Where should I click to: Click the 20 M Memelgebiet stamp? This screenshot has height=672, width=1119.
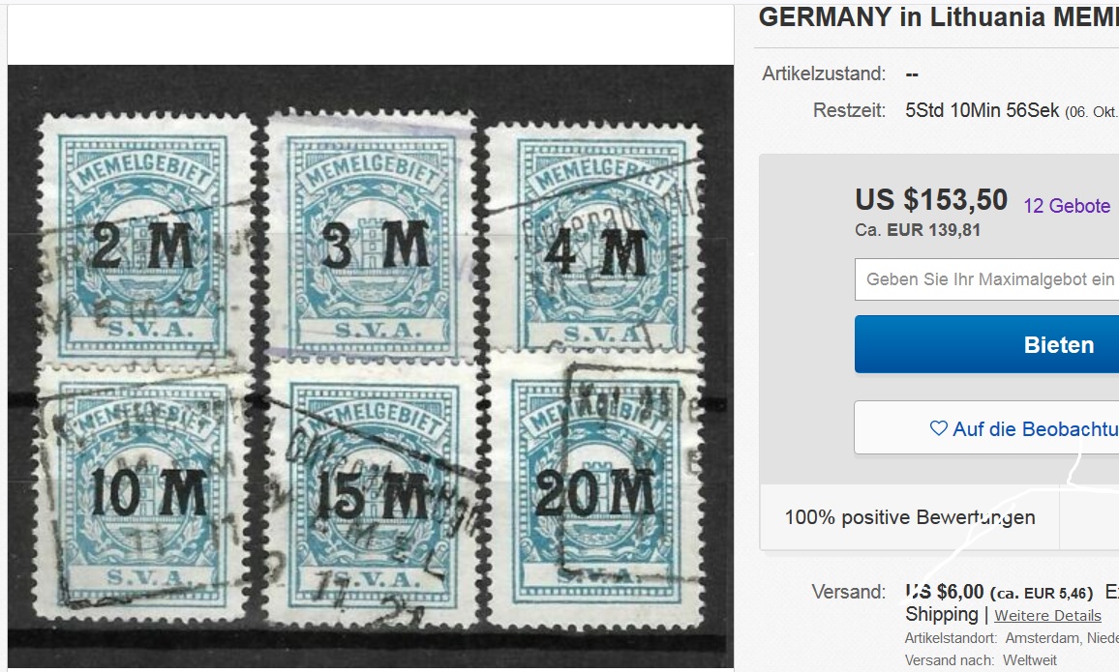595,493
